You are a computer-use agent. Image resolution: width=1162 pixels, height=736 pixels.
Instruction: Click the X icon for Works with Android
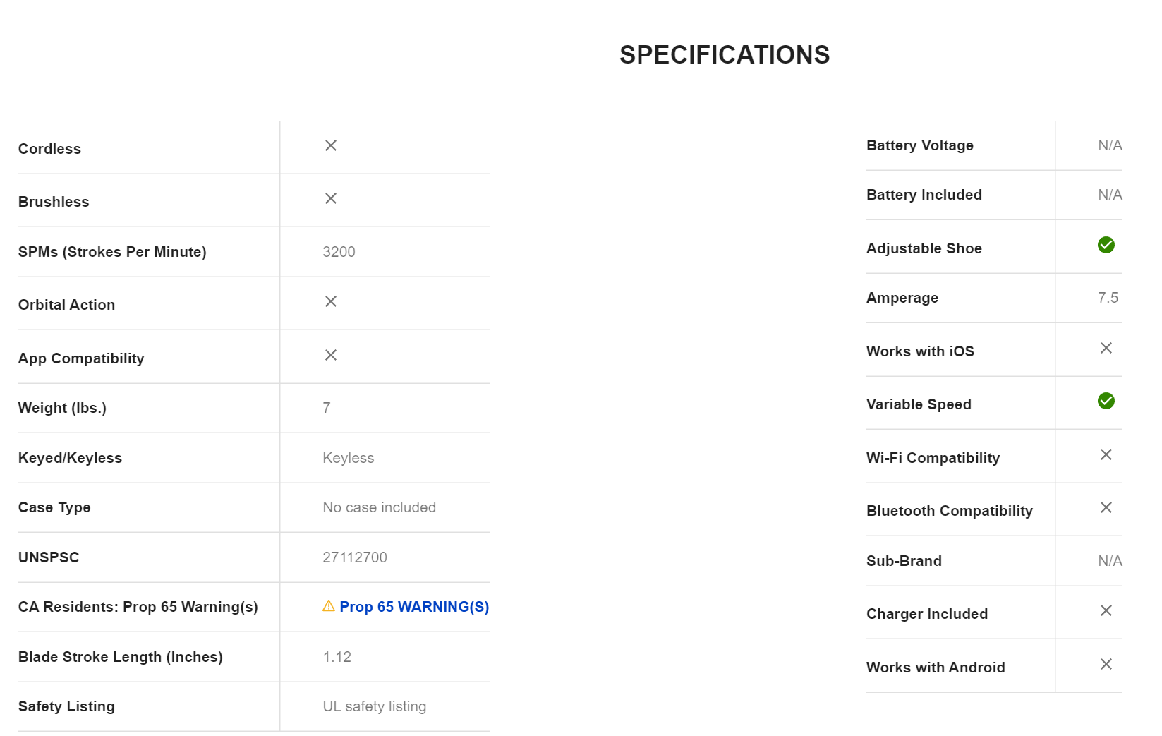pos(1106,664)
